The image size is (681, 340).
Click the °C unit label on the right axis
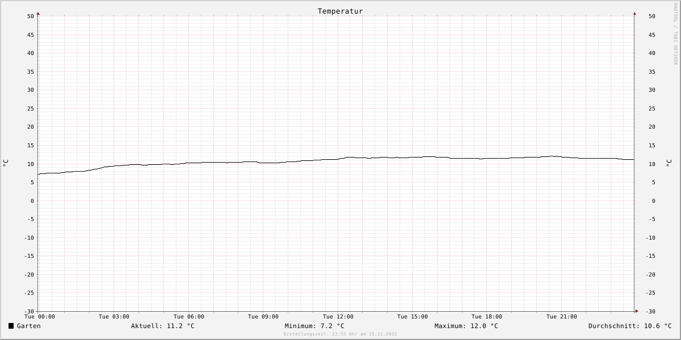(669, 163)
